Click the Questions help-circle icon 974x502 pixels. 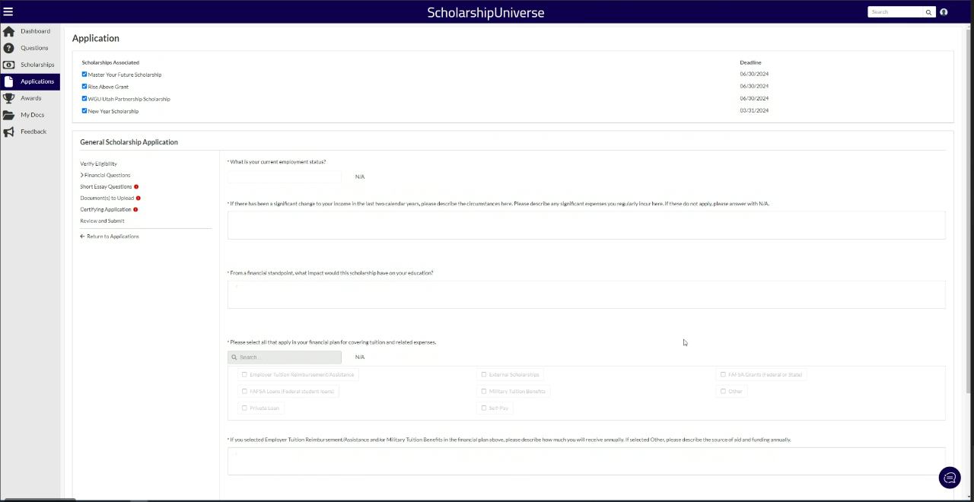coord(8,48)
